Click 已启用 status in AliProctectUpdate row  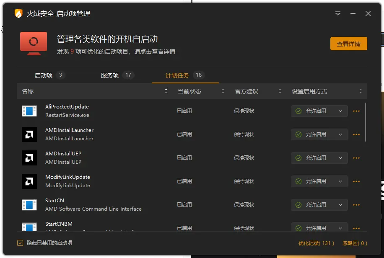click(x=184, y=111)
